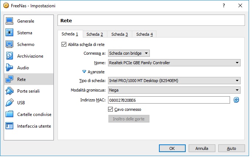Open the Generale settings section icon
This screenshot has height=159, width=252.
tap(9, 21)
